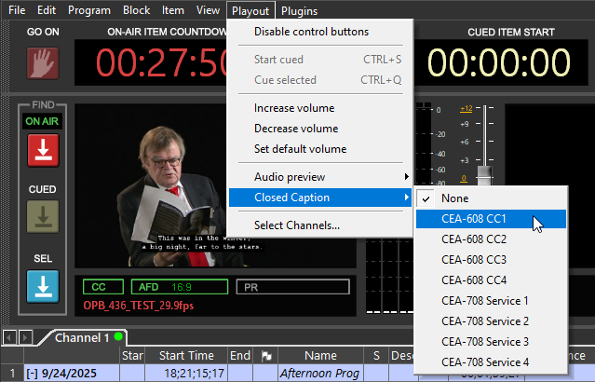The width and height of the screenshot is (595, 382).
Task: Select CEA-708 Service 1 option
Action: (x=491, y=301)
